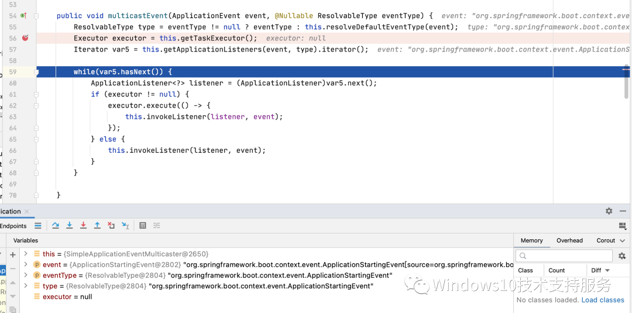Click the field icon beside executor variable
632x313 pixels.
(x=37, y=297)
